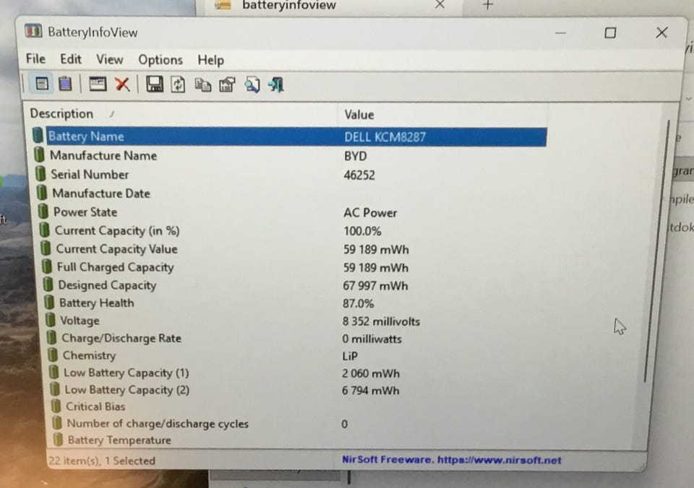Viewport: 694px width, 488px height.
Task: Click the AC Power value
Action: point(370,213)
